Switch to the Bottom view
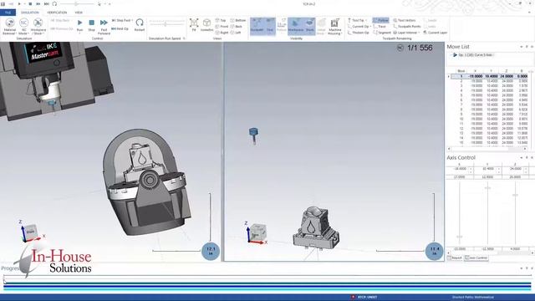The image size is (535, 301). click(x=238, y=20)
